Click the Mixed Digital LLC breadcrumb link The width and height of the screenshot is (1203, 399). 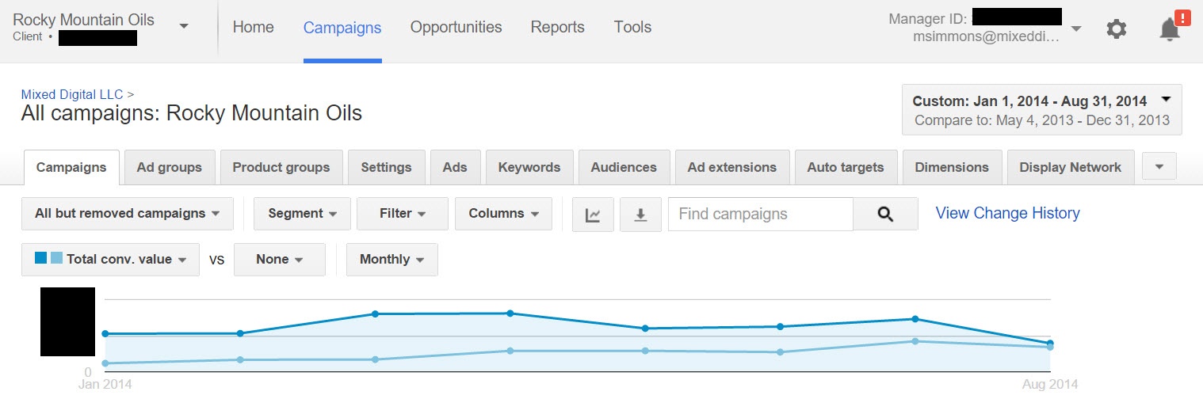(x=72, y=95)
